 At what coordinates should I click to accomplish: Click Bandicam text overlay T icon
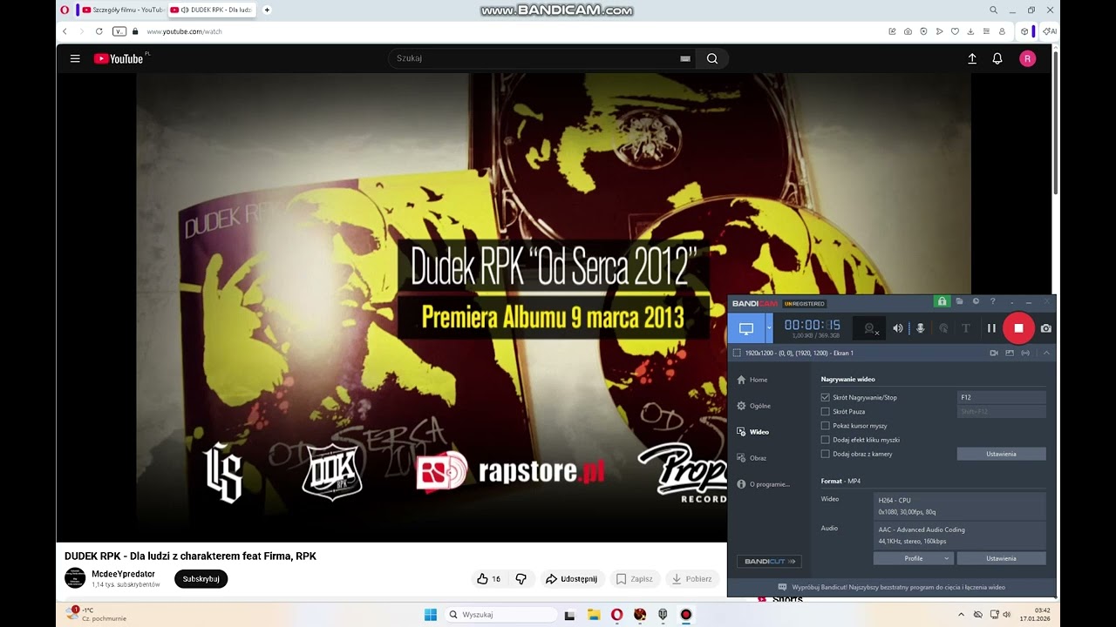click(x=966, y=328)
